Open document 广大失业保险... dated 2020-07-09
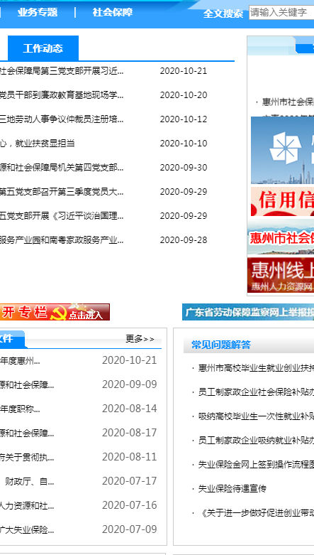This screenshot has height=555, width=314. click(x=27, y=529)
